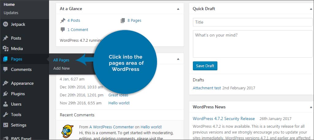Click the Users person icon
The image size is (314, 140).
coord(6,104)
